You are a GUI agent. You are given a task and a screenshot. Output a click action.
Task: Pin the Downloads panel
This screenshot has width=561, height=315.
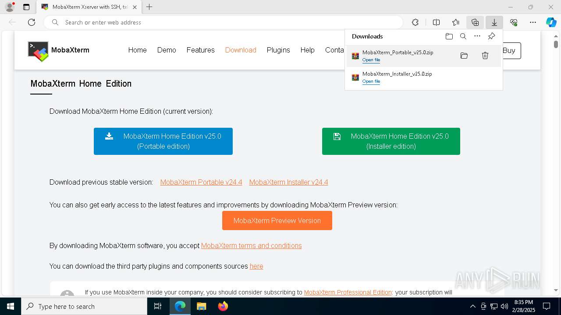point(491,36)
